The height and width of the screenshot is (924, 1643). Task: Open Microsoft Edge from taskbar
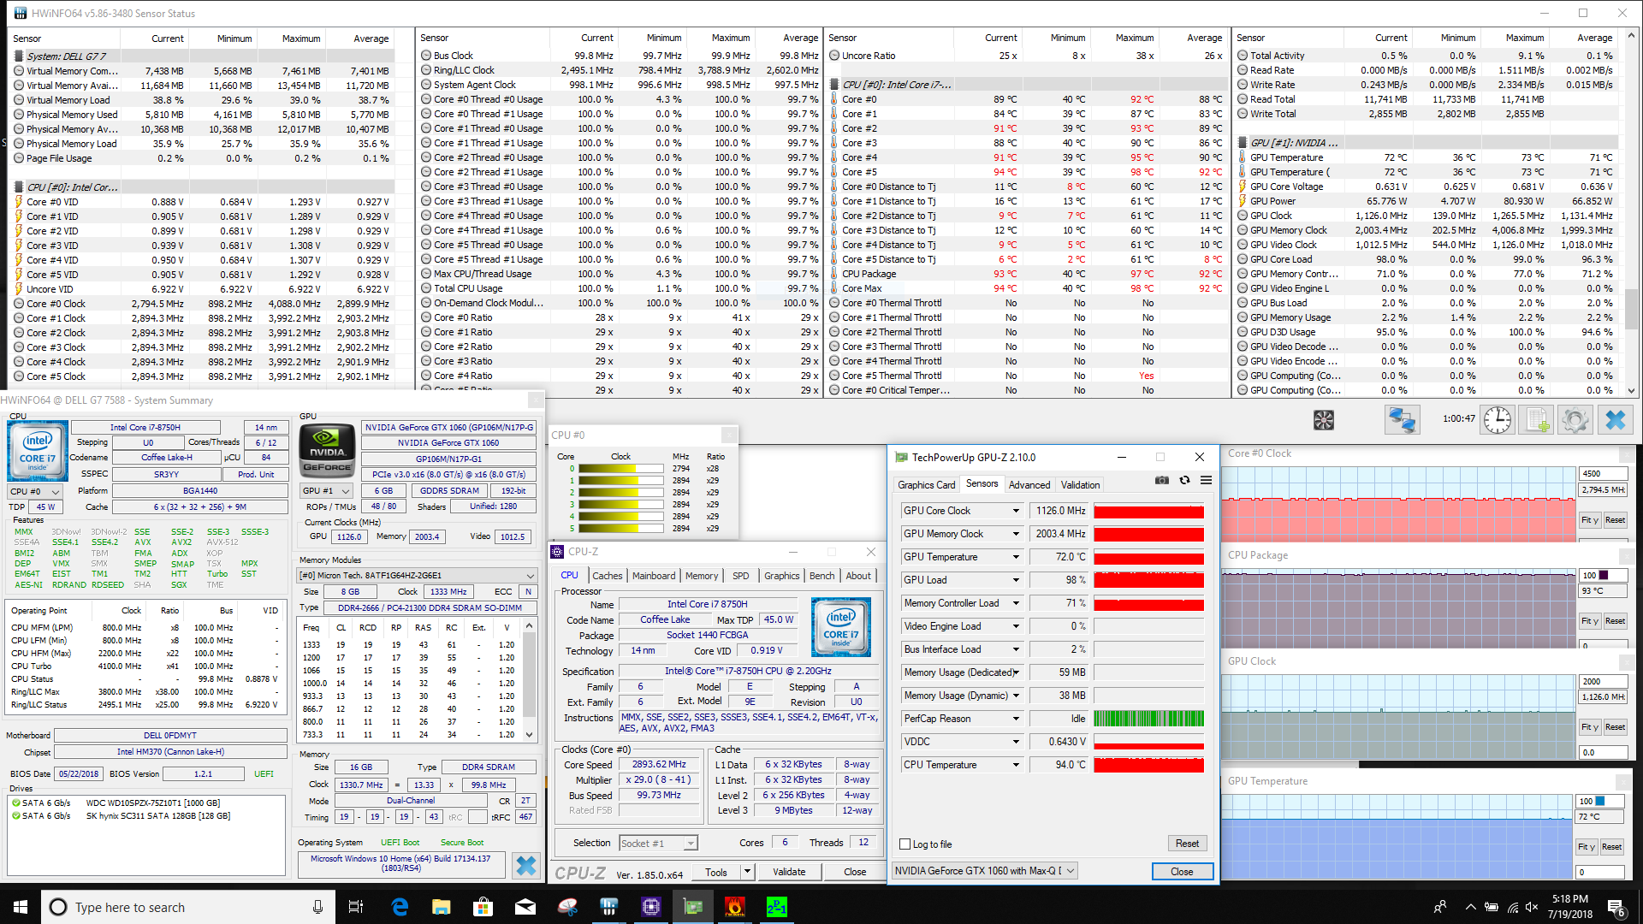click(x=400, y=907)
